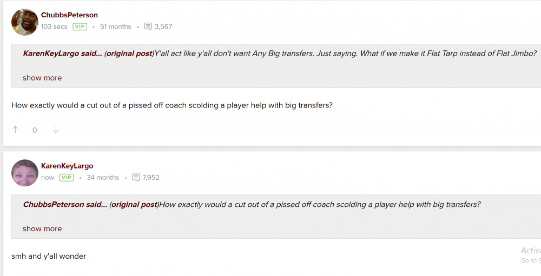The image size is (541, 276).
Task: Click ChubbsPeterson's green VIP badge
Action: 80,26
